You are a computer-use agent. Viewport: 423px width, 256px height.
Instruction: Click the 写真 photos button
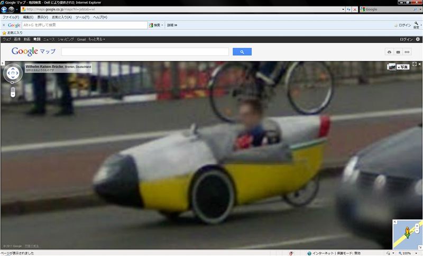403,67
